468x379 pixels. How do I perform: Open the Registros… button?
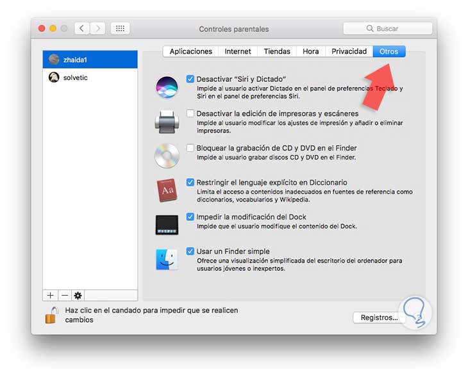[x=379, y=318]
